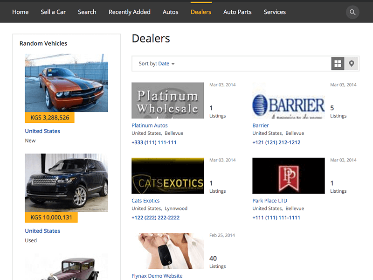Open the Cats Exotics dealer link

(x=145, y=201)
